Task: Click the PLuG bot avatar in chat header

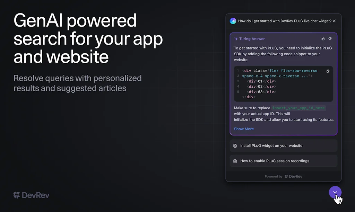Action: tap(233, 21)
